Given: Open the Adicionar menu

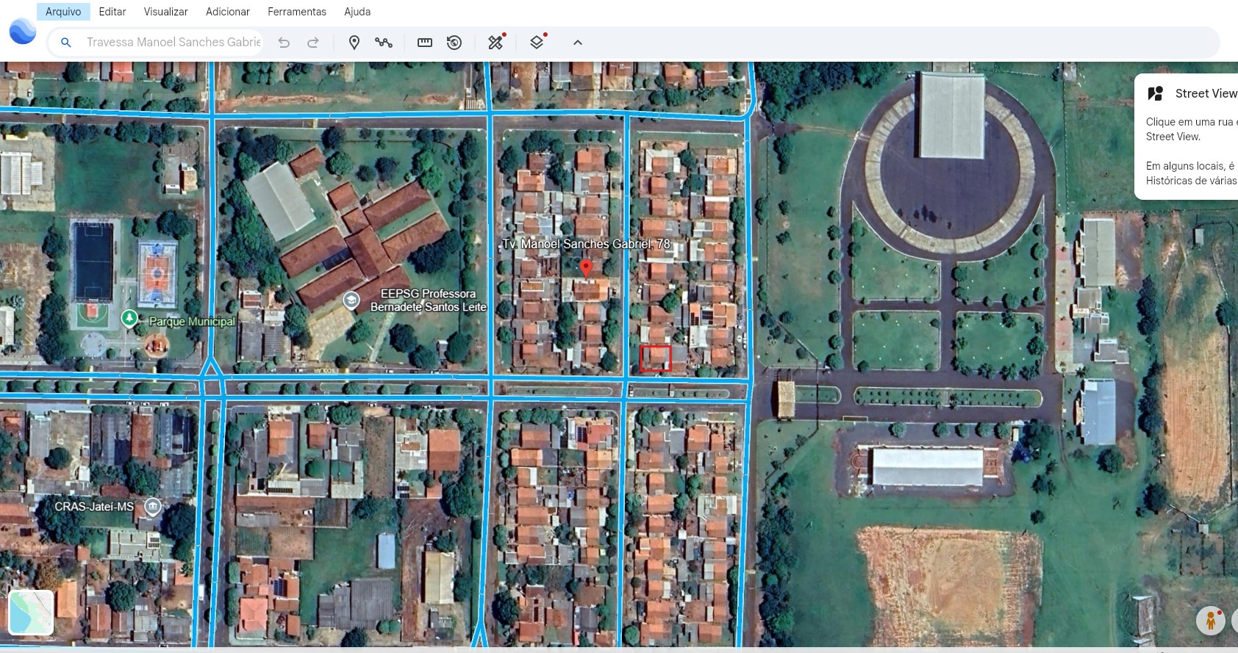Looking at the screenshot, I should pos(228,12).
